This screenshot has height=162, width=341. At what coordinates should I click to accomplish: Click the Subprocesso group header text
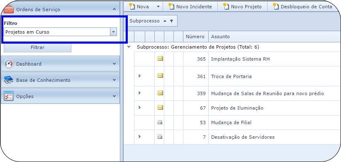pyautogui.click(x=198, y=47)
